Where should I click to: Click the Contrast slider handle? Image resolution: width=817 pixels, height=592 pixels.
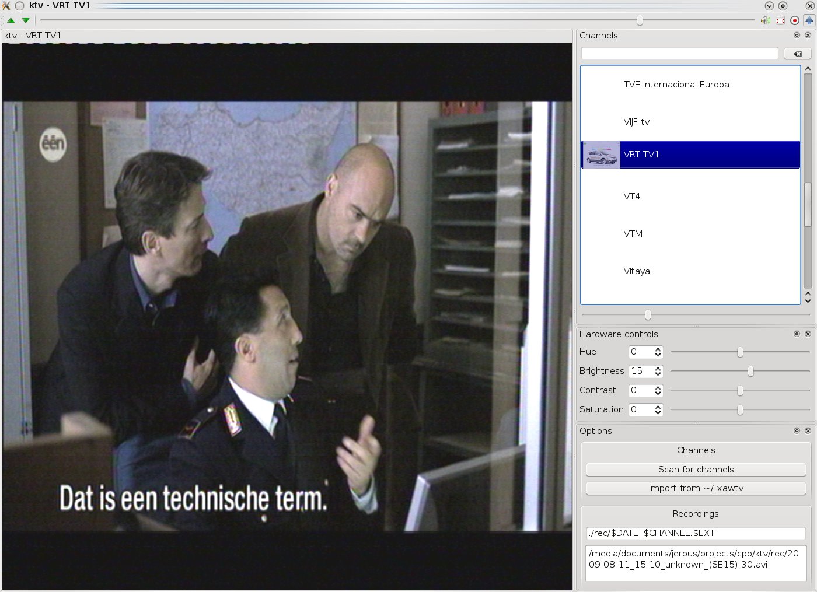coord(740,391)
